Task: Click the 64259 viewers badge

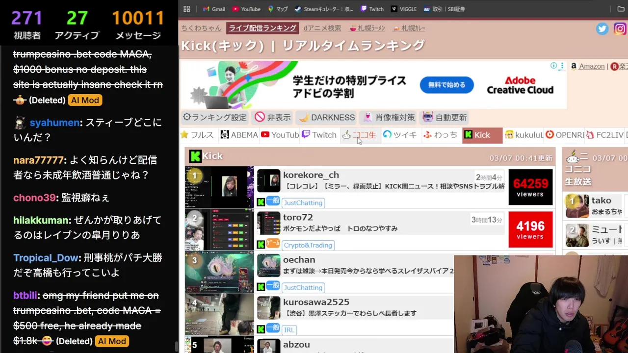Action: (530, 187)
